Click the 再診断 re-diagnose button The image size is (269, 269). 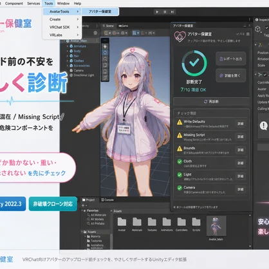tap(211, 102)
